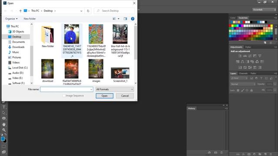
Task: Click the Help question mark icon
Action: click(132, 19)
